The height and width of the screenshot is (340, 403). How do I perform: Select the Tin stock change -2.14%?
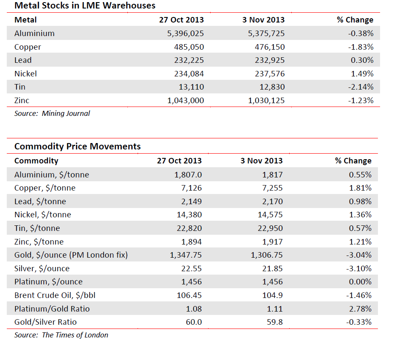pyautogui.click(x=361, y=87)
